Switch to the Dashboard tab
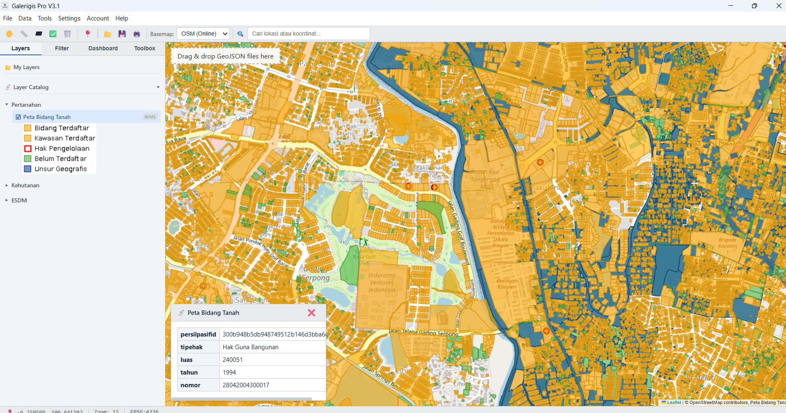 point(103,48)
